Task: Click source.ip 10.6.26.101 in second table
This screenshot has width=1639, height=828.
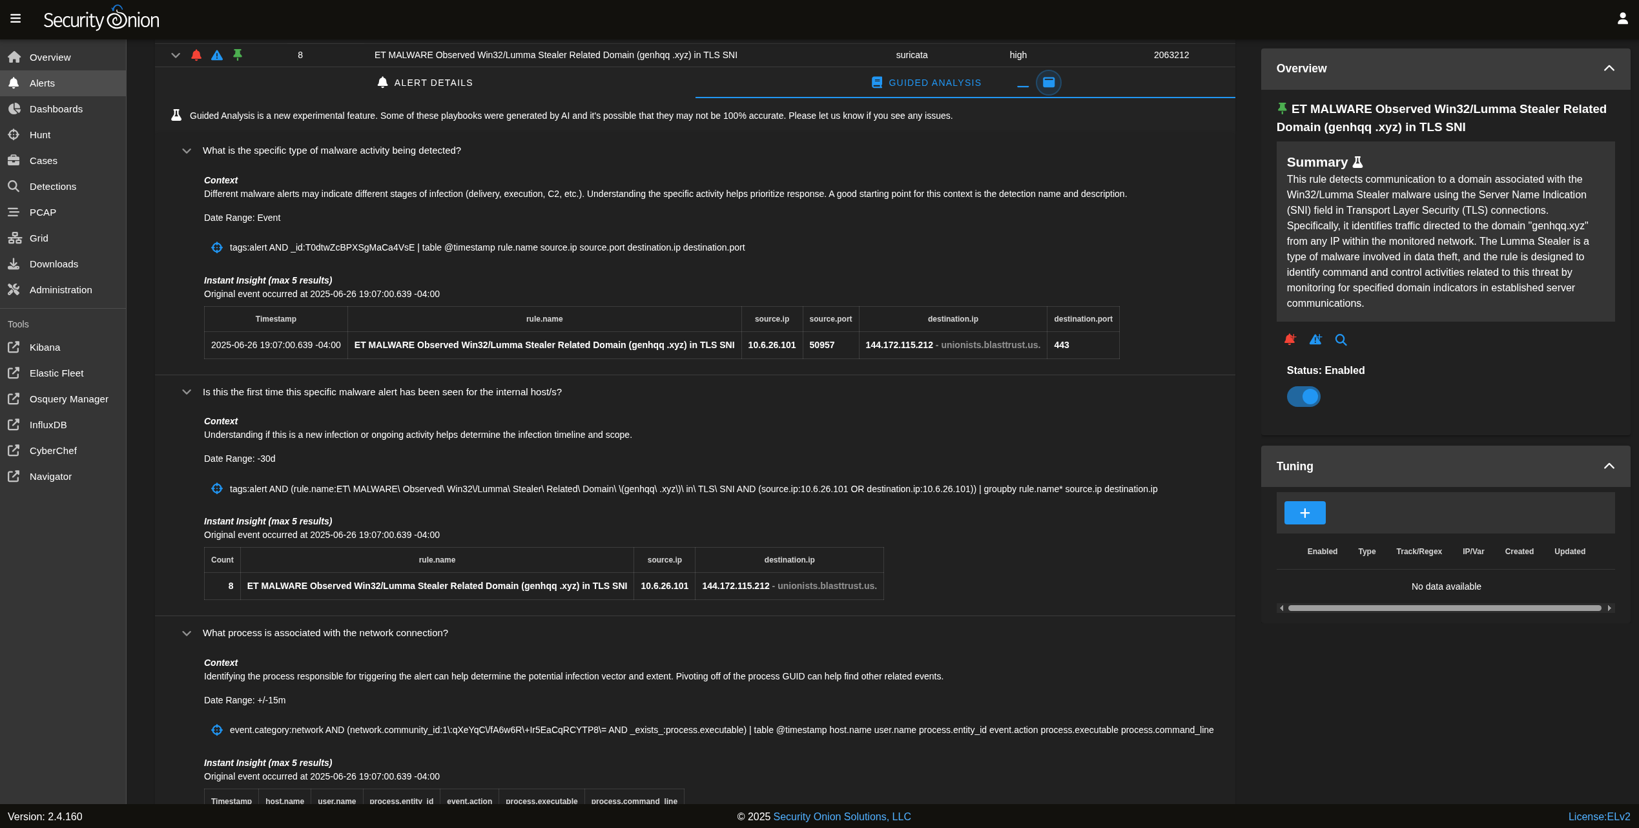Action: tap(665, 586)
